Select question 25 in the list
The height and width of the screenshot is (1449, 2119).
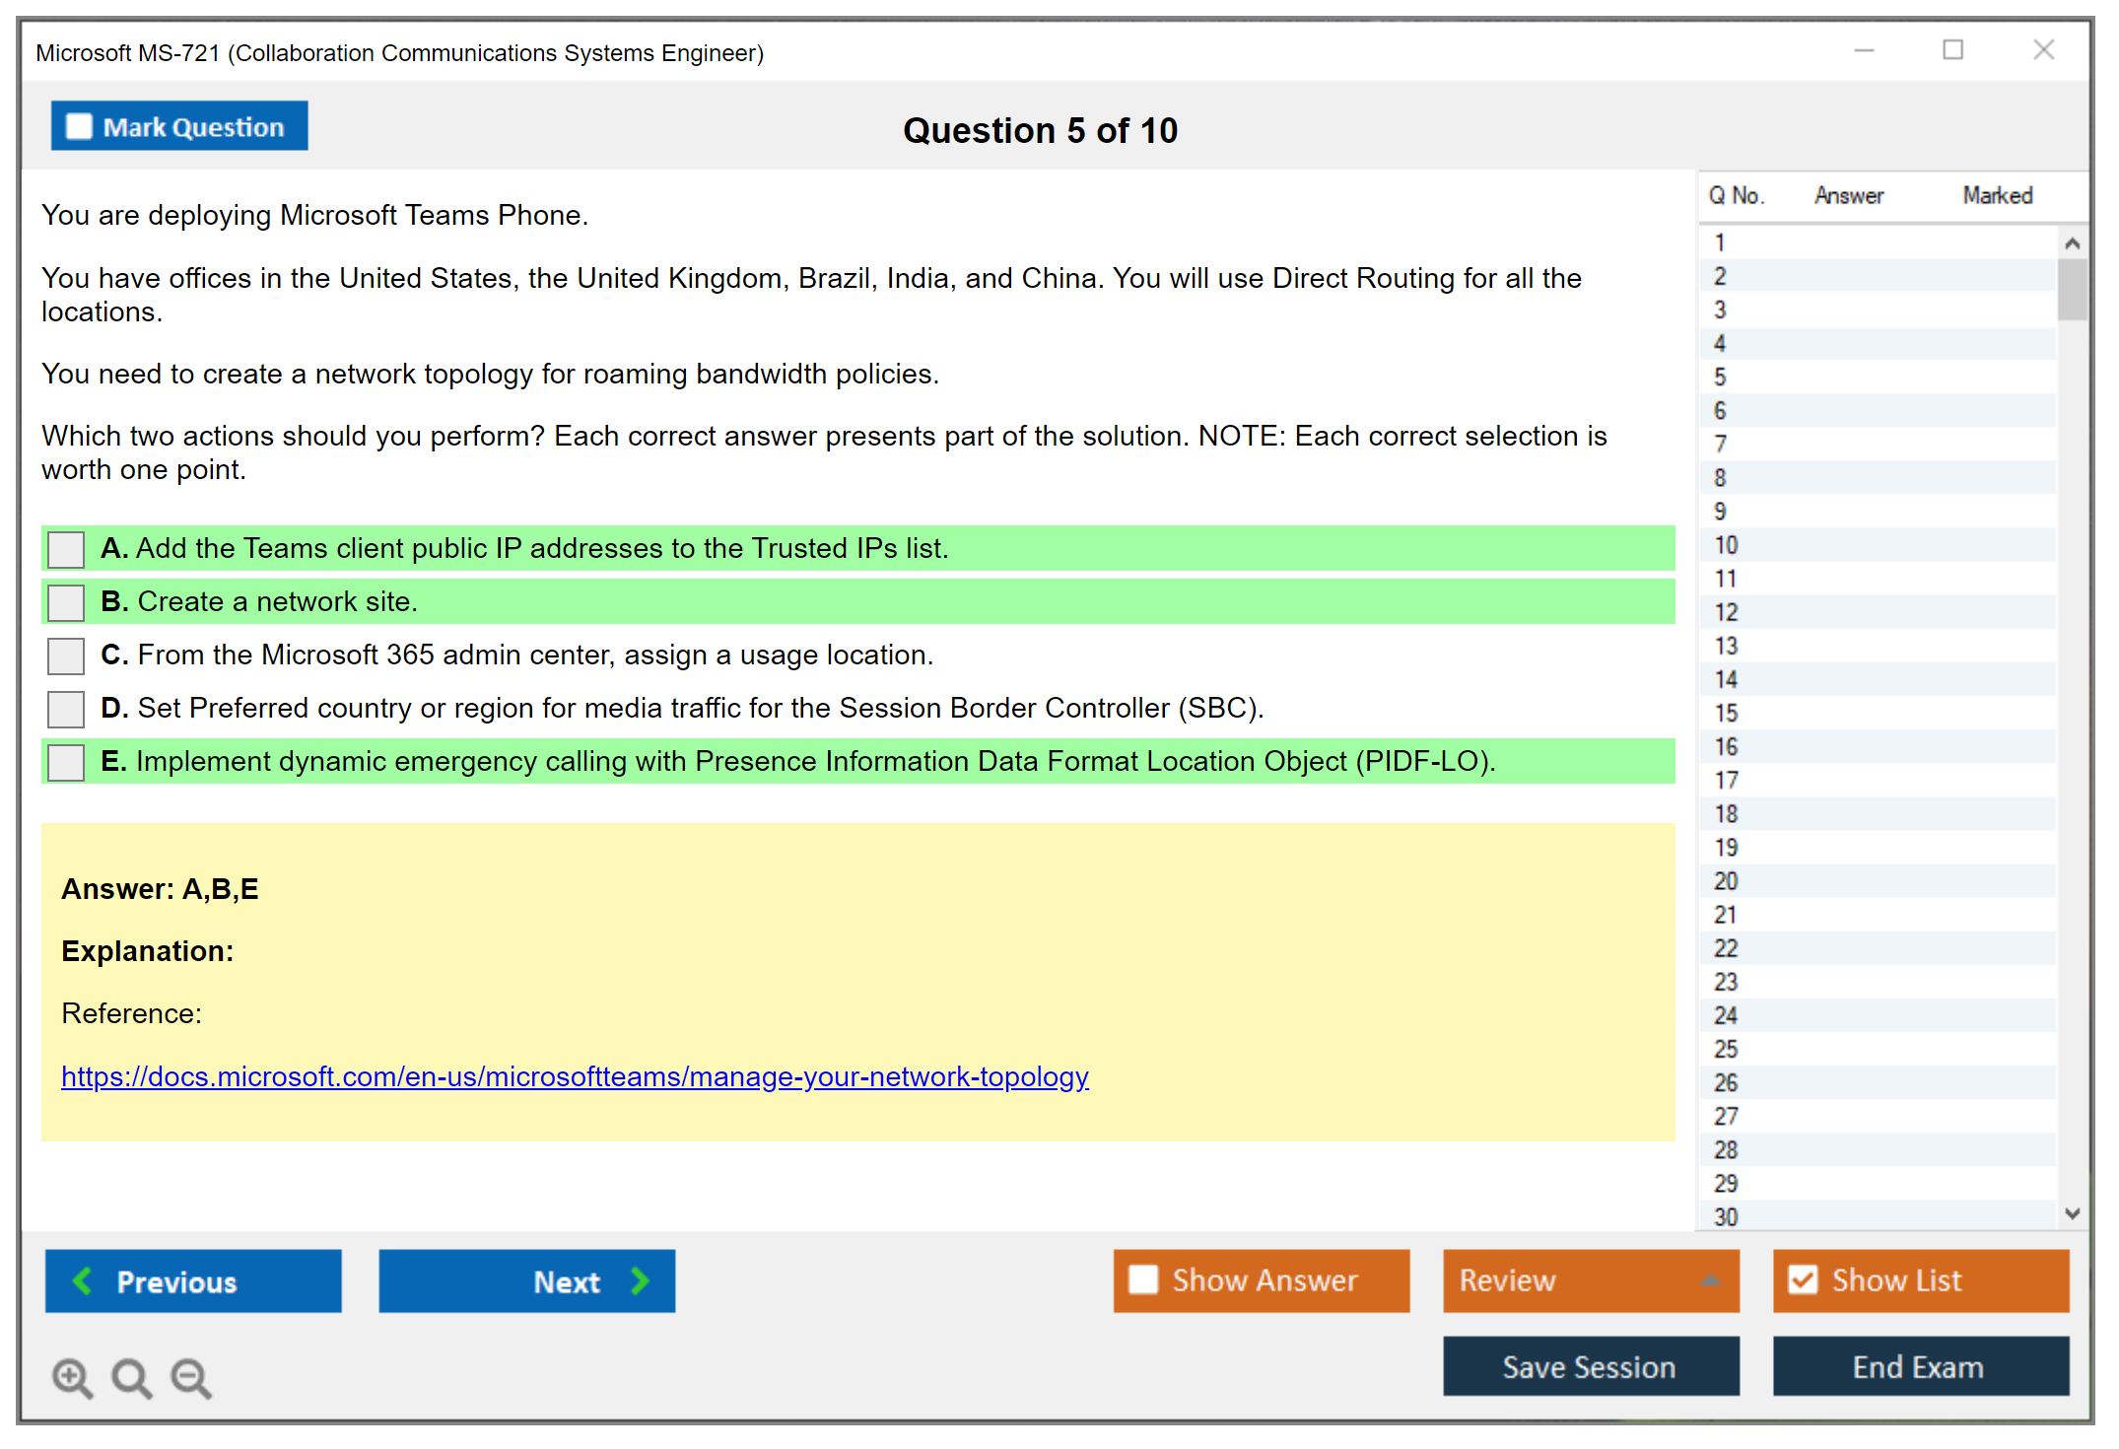(1726, 1049)
